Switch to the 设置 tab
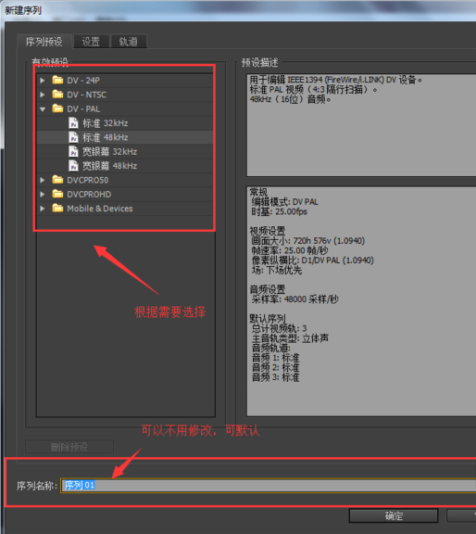 tap(91, 42)
